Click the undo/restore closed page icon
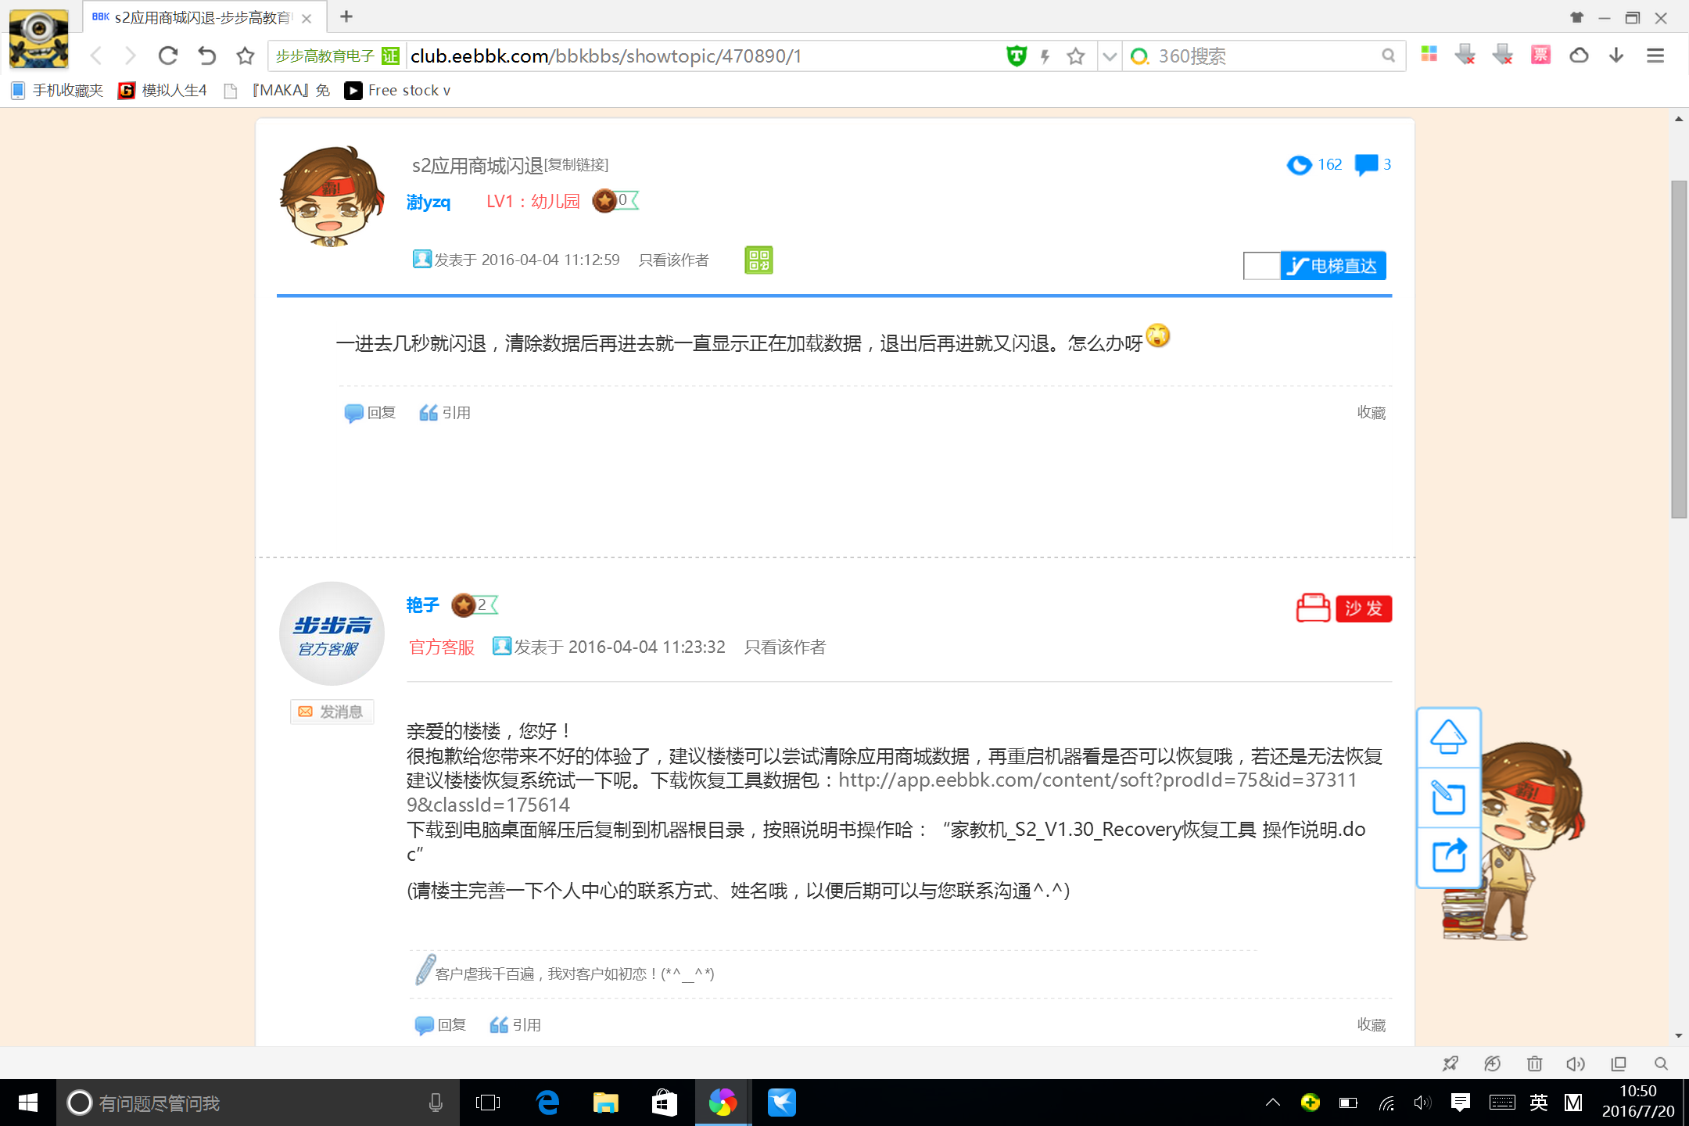The width and height of the screenshot is (1689, 1126). (206, 56)
